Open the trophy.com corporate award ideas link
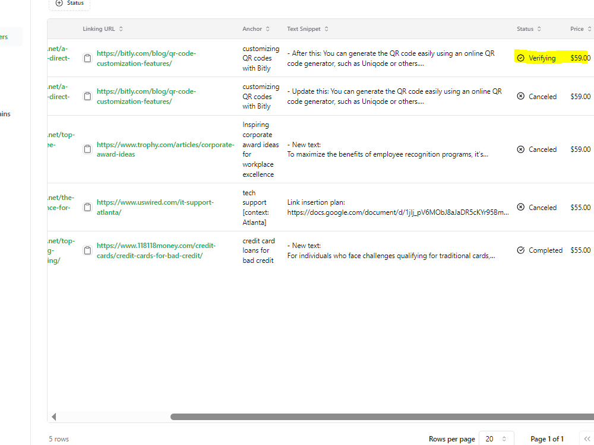This screenshot has width=594, height=445. coord(165,149)
